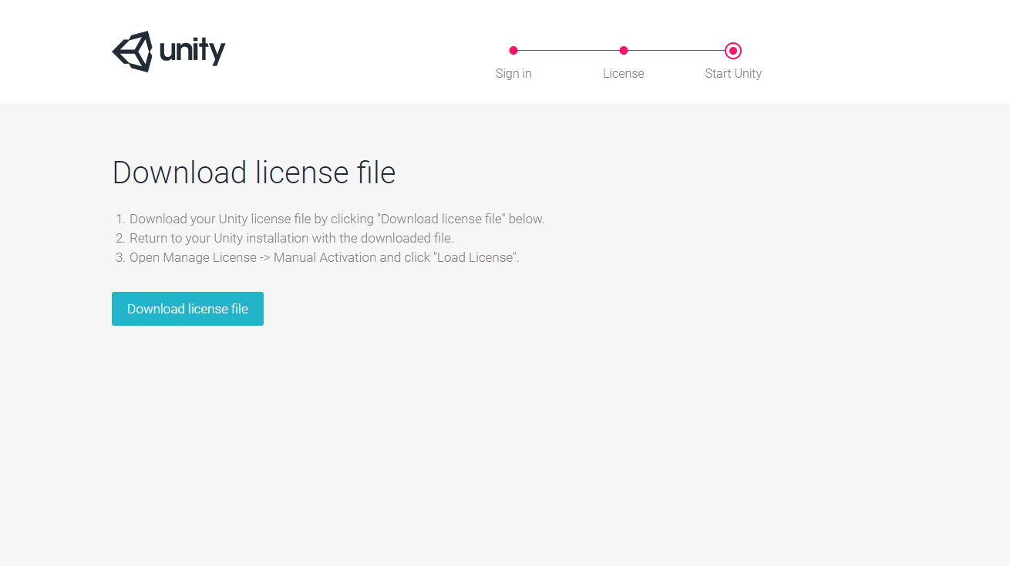Click list number 1 of the instructions

coord(120,219)
